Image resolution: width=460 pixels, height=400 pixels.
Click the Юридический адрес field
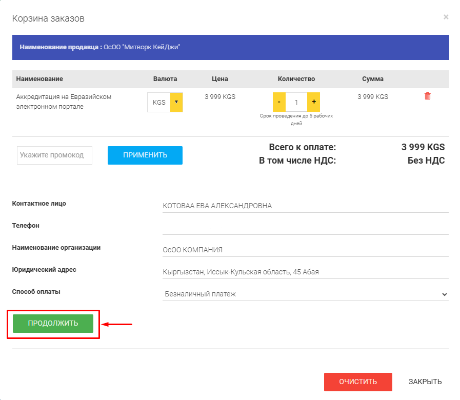click(306, 272)
